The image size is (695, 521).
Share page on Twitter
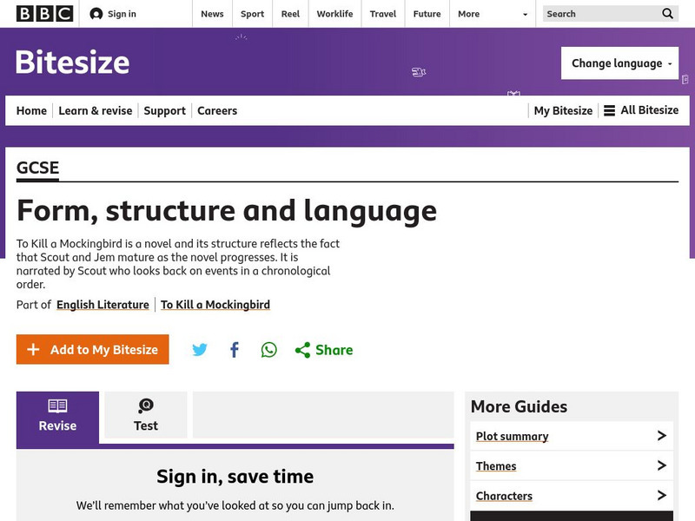200,350
